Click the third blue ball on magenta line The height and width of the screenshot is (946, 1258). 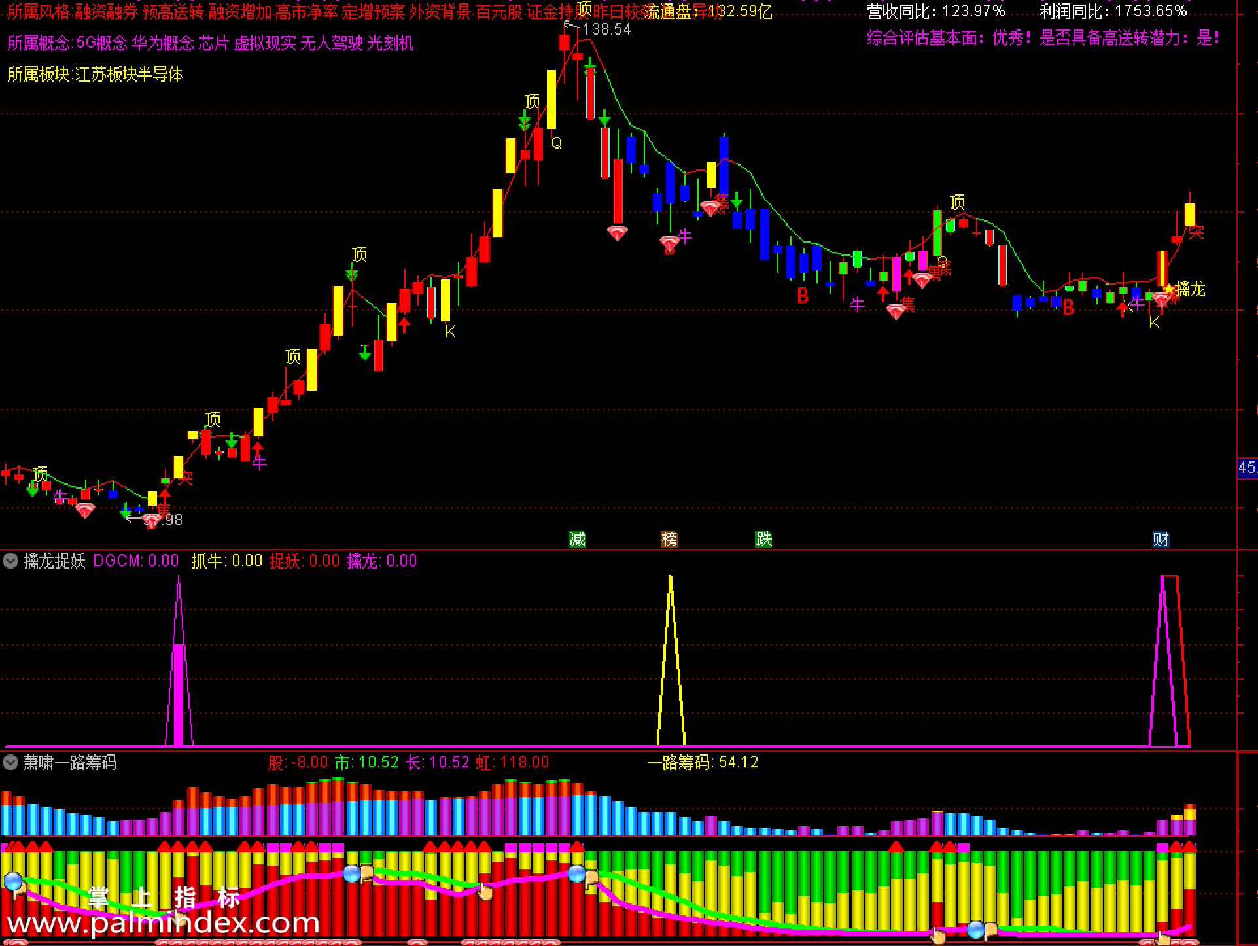tap(577, 873)
